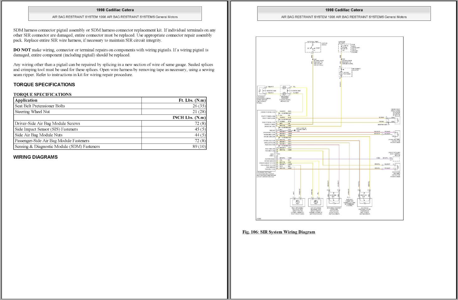Screen dimensions: 458x300
Task: Click the Side Impact Sensor (SIS) Fasteners row
Action: click(x=110, y=129)
